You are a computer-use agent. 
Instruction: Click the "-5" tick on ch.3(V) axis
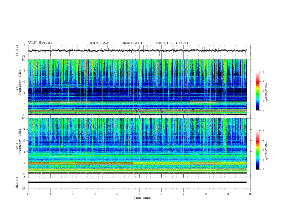[x=24, y=188]
